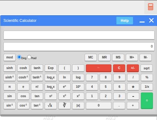Click the log base 2 of x button
Image resolution: width=157 pixels, height=120 pixels.
[x=51, y=77]
